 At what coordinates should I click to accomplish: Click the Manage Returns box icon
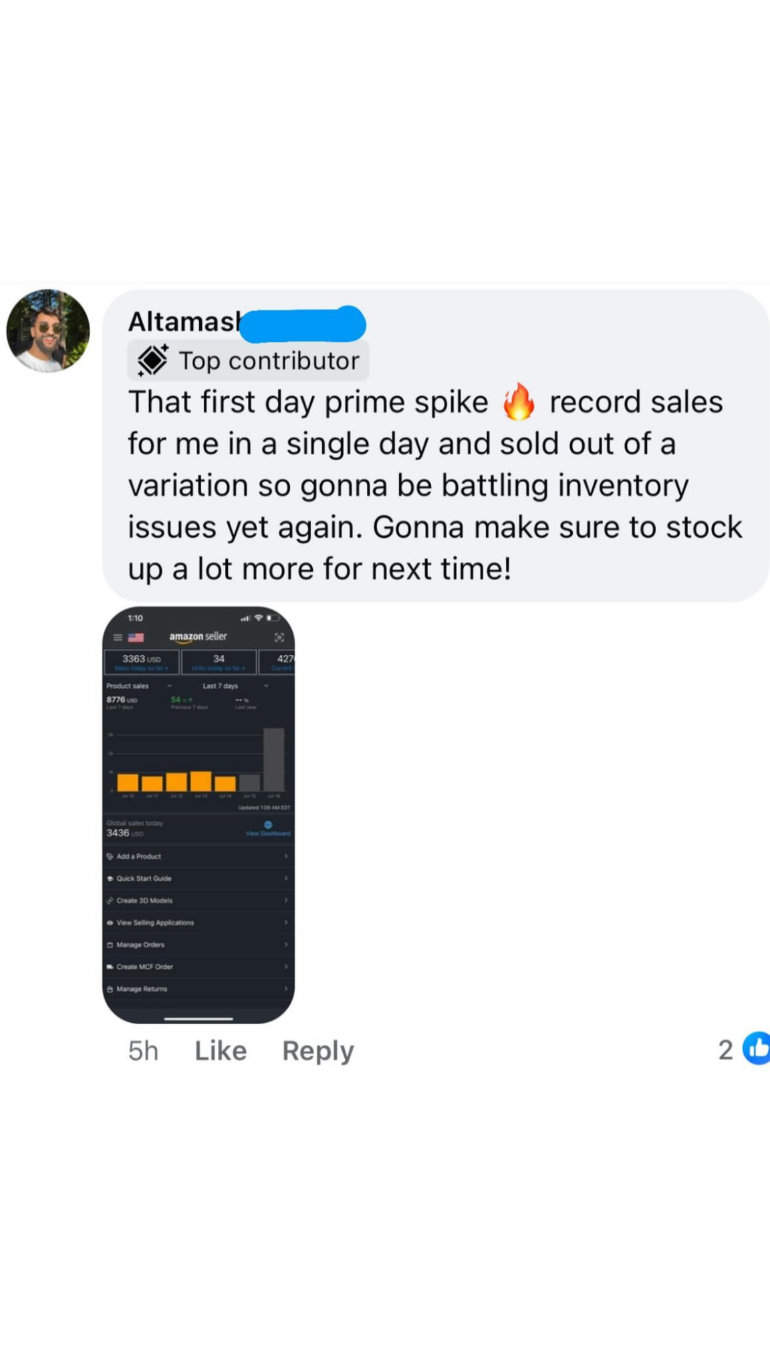click(x=110, y=989)
